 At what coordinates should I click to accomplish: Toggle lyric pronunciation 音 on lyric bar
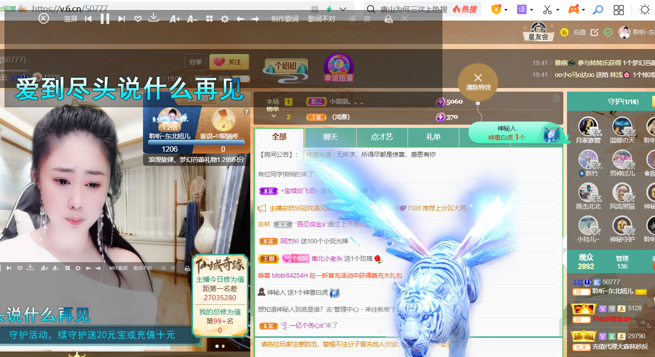coord(367,19)
